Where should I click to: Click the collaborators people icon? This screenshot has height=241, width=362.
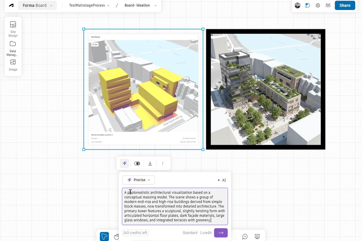pos(328,5)
